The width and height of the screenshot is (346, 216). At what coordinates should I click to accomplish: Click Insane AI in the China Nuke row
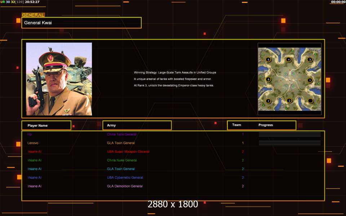35,160
